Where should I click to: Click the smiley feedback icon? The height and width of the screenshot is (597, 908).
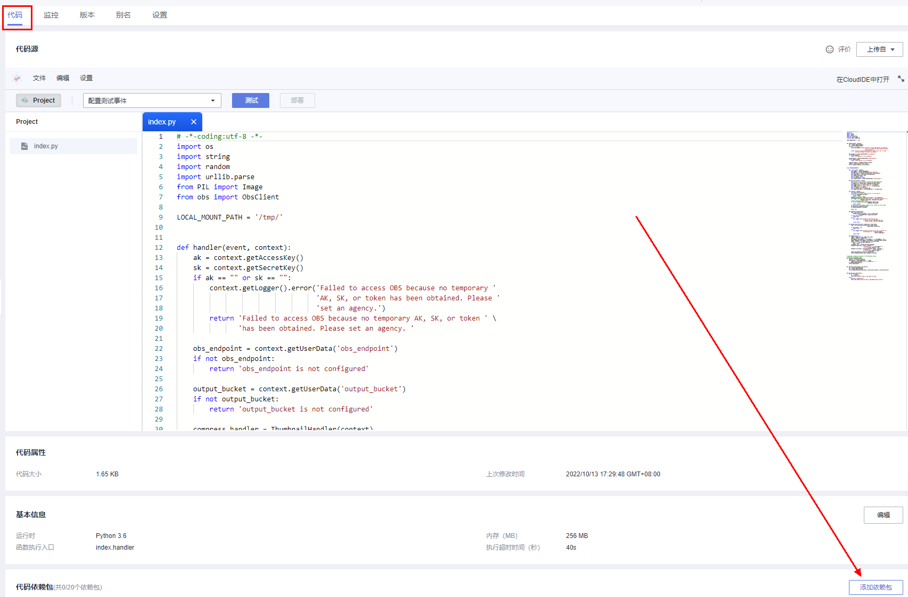click(829, 49)
